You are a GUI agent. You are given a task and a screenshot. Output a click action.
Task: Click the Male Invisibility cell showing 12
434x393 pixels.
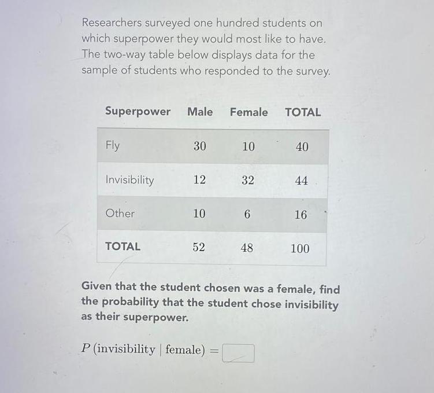click(x=199, y=180)
